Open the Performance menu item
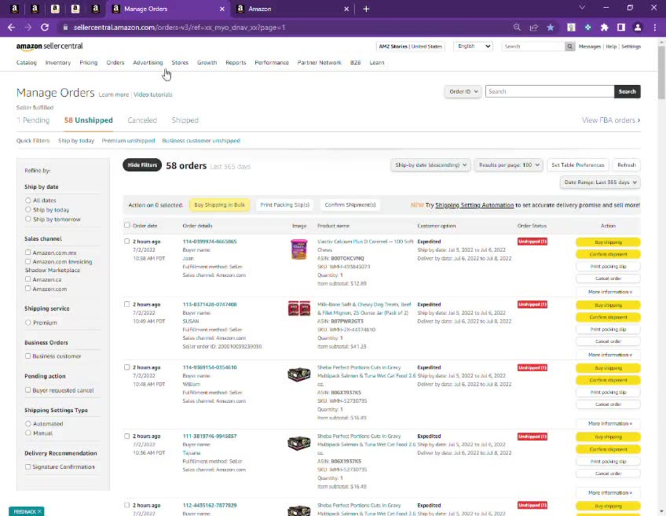This screenshot has height=516, width=666. [x=272, y=62]
